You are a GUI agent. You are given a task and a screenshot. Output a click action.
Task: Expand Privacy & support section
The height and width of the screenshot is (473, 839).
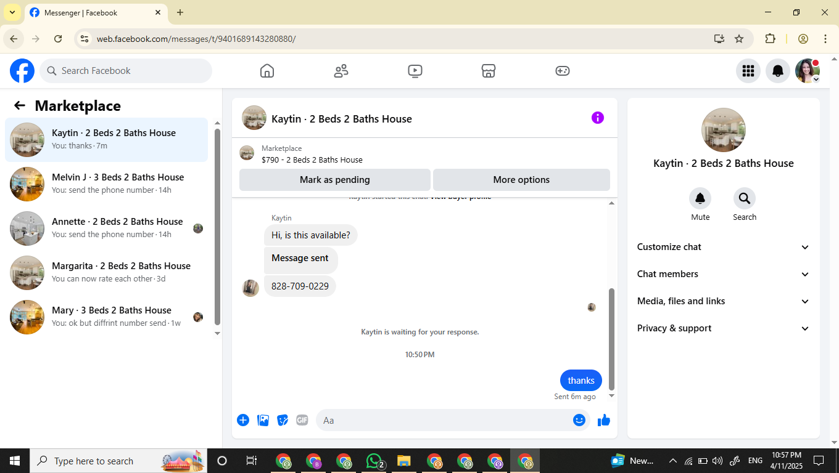coord(724,328)
